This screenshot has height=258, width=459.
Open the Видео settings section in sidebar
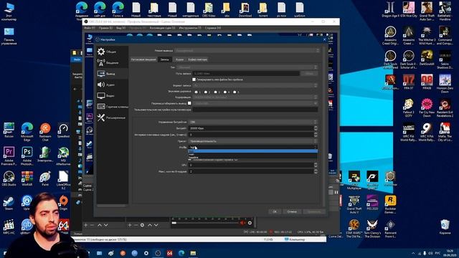(x=113, y=95)
